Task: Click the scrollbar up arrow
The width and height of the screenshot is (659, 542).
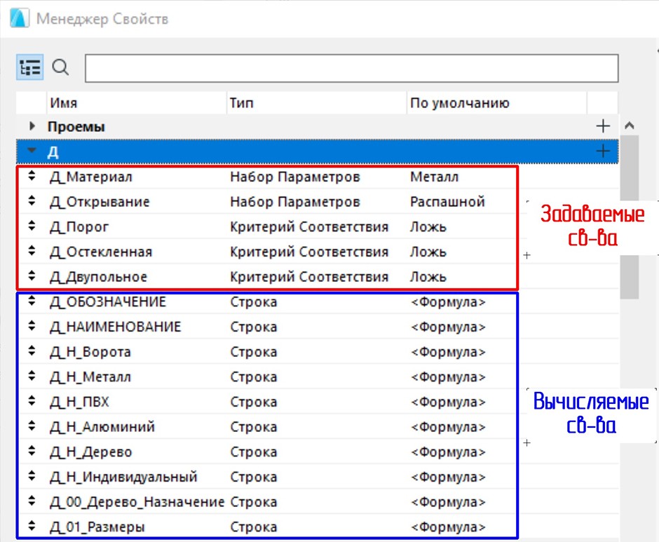Action: (x=629, y=126)
